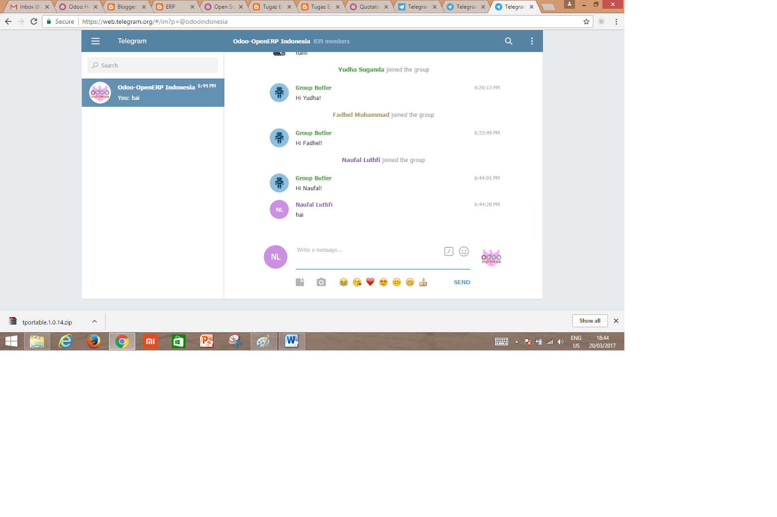Click the chat Search input field
Image resolution: width=777 pixels, height=517 pixels.
point(152,65)
